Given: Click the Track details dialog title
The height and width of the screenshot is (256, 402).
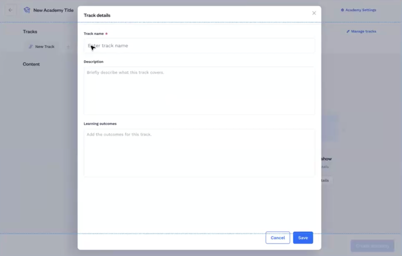Looking at the screenshot, I should [97, 15].
